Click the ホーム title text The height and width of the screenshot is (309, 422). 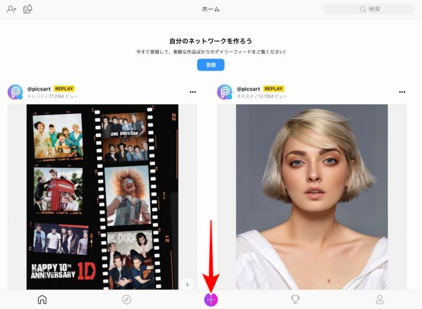click(x=211, y=9)
